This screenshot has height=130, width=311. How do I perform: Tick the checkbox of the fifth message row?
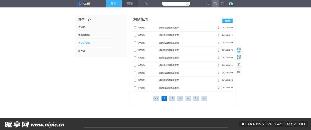pos(135,58)
